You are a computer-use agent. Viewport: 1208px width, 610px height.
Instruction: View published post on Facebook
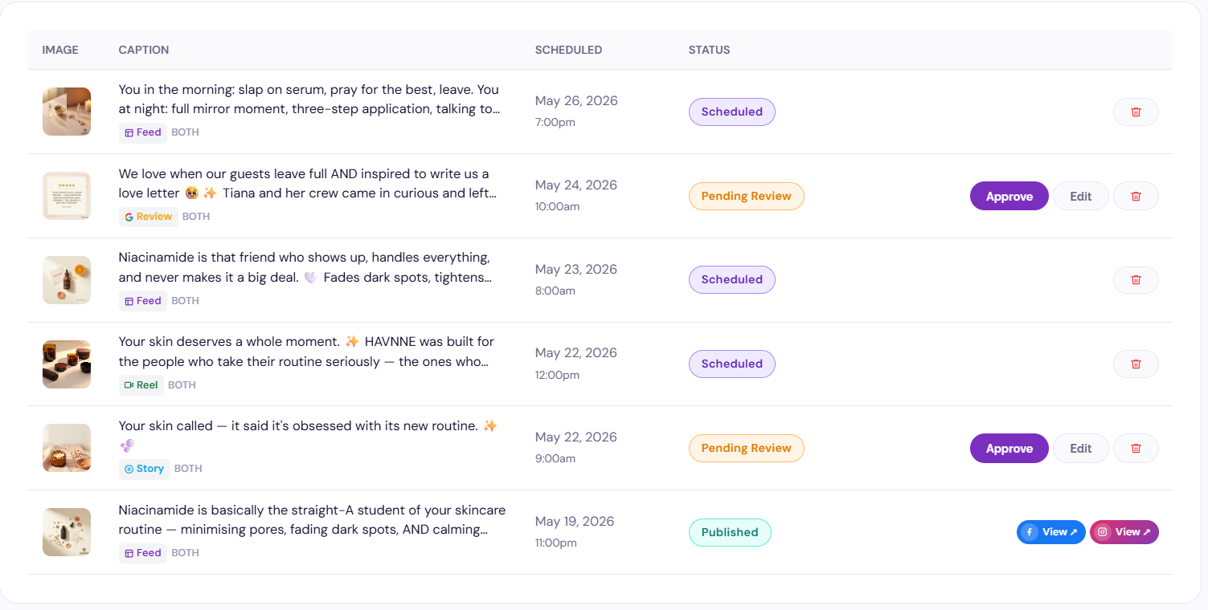(1051, 532)
